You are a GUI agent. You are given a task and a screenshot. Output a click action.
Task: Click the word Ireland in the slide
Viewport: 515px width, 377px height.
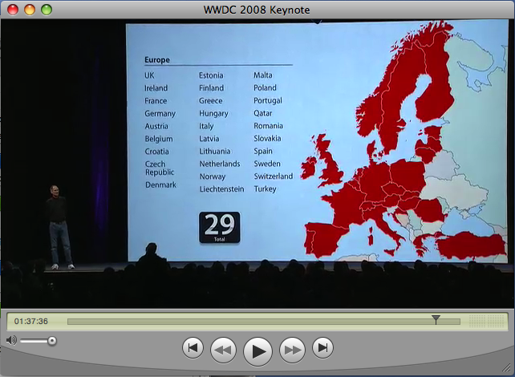(x=156, y=88)
